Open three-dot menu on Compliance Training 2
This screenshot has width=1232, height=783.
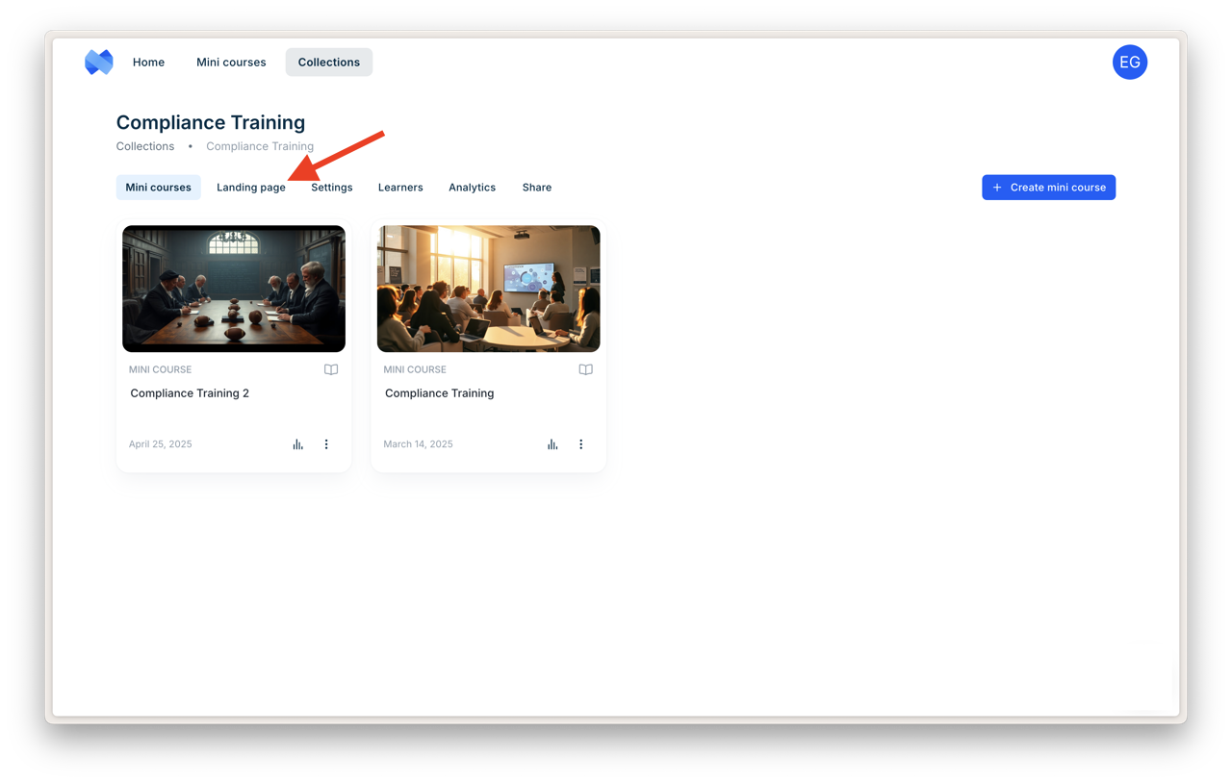(326, 444)
